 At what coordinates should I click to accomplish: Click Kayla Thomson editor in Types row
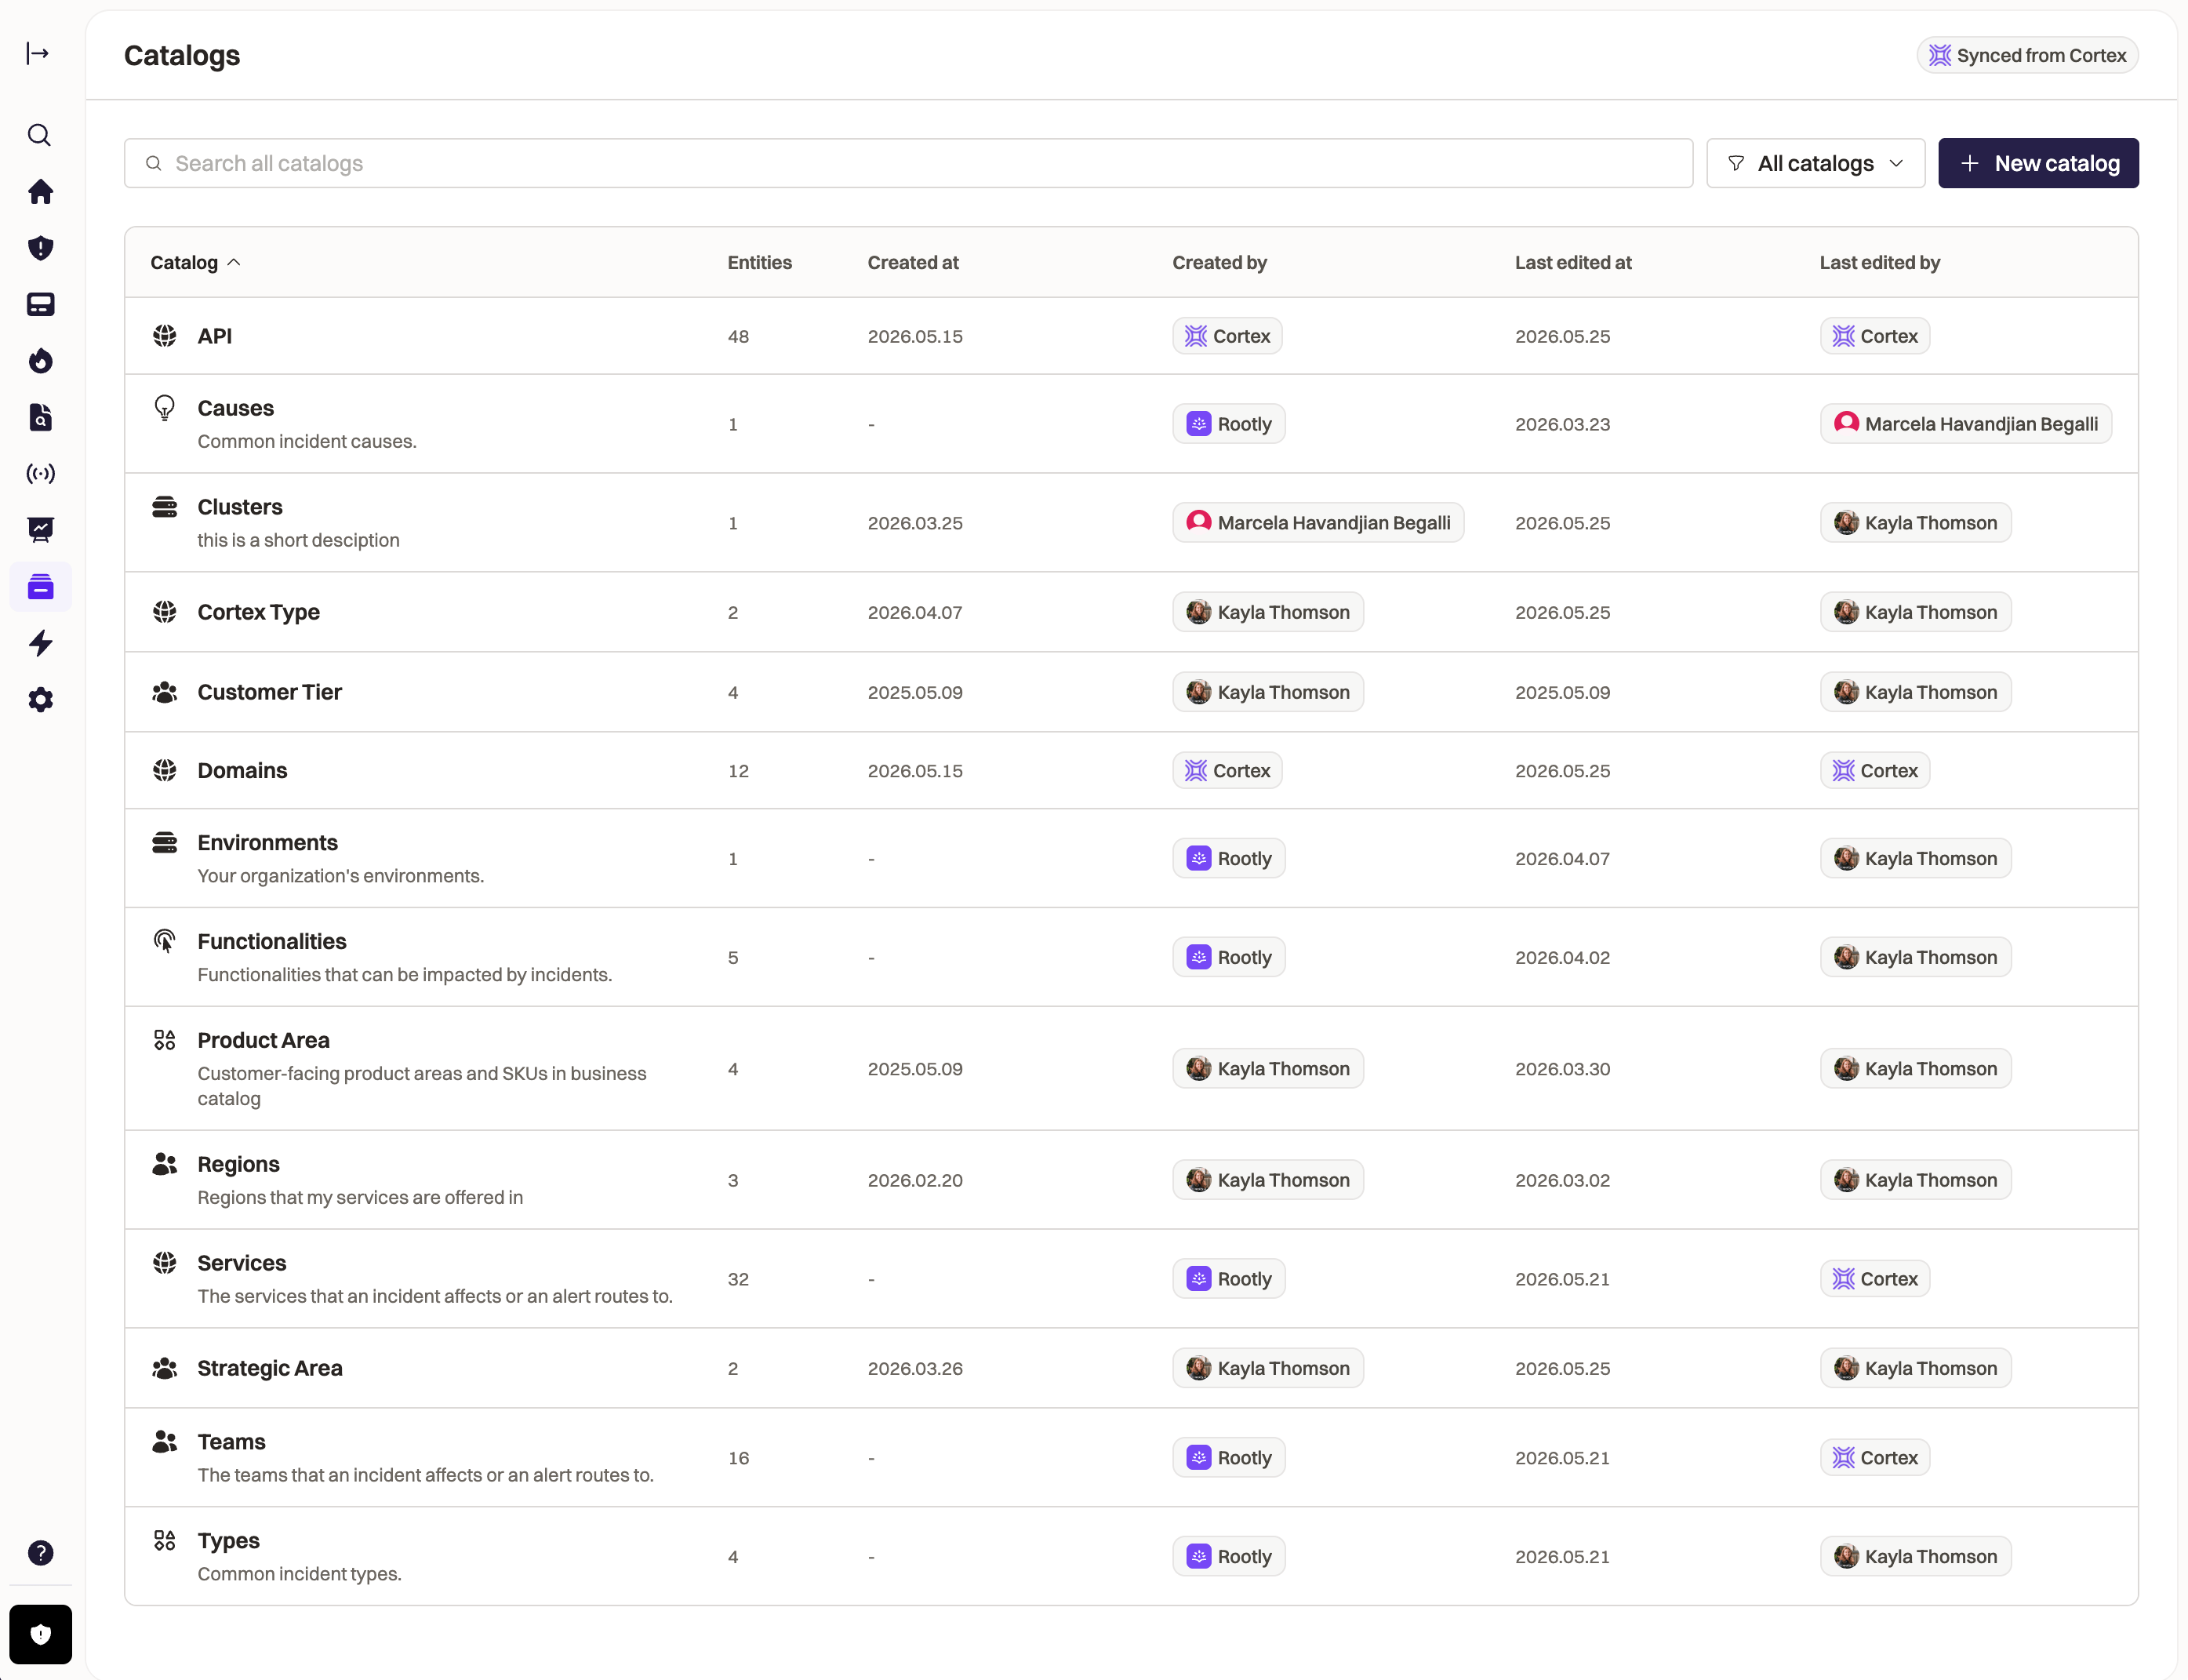1915,1557
